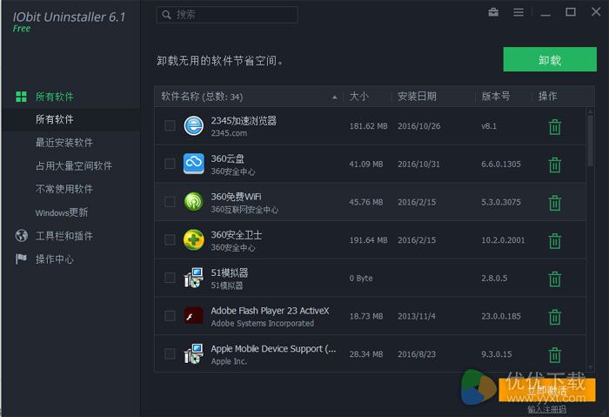Click the flag icon for 操作中心
This screenshot has height=417, width=609.
(x=21, y=259)
